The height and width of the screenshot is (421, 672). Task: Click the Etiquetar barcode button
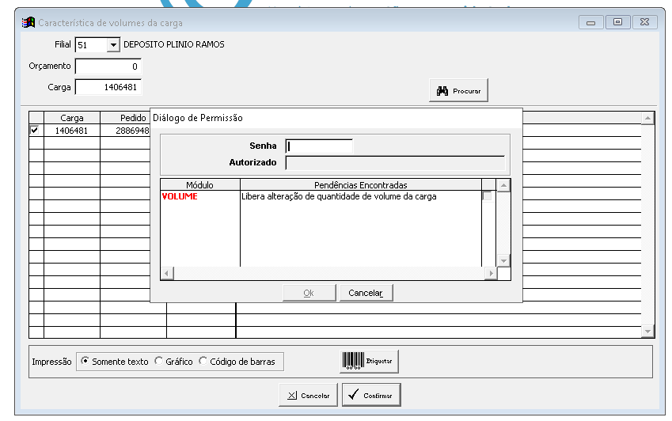tap(370, 361)
